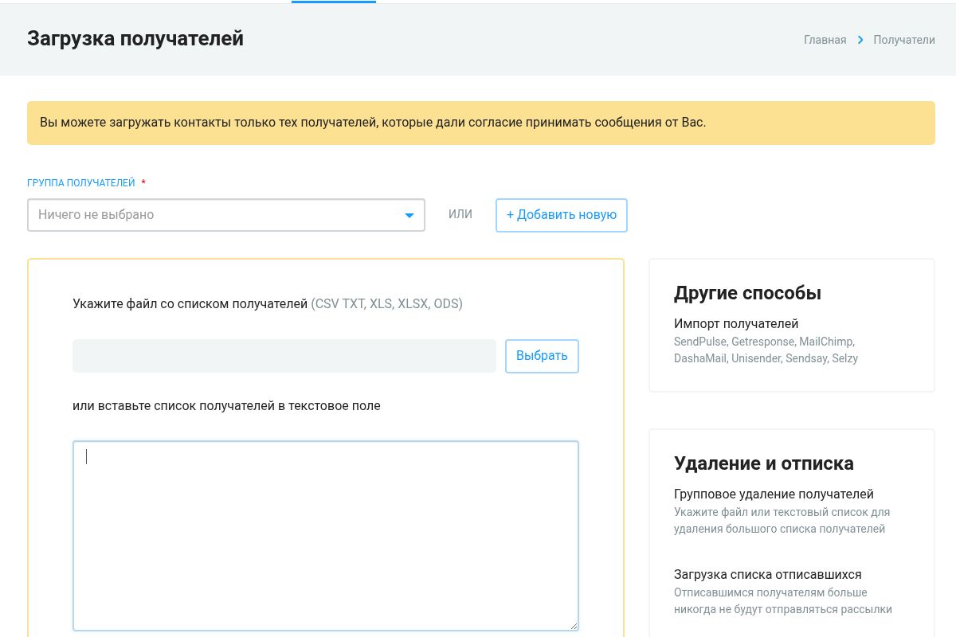Click the dropdown arrow in group selector

point(409,216)
